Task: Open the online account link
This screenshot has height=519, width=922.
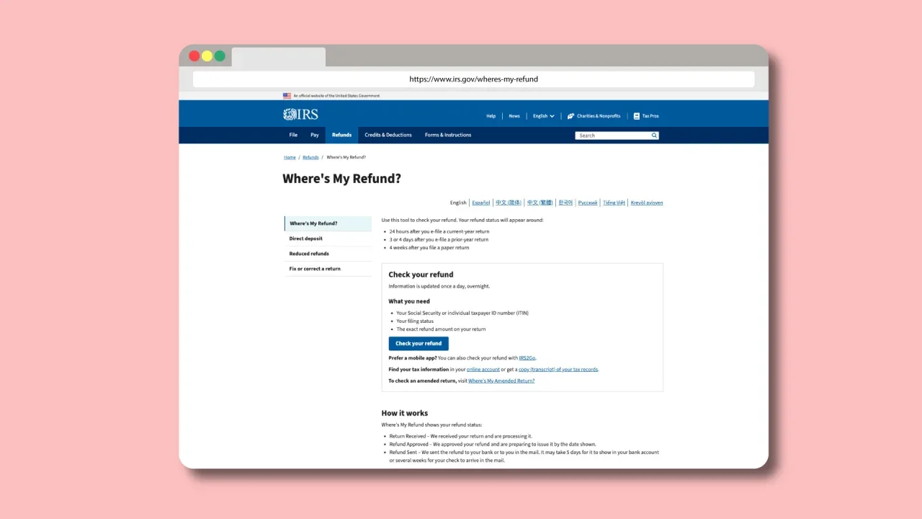Action: pyautogui.click(x=483, y=369)
